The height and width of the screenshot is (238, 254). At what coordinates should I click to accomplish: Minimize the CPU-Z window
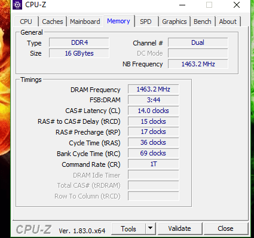point(182,5)
